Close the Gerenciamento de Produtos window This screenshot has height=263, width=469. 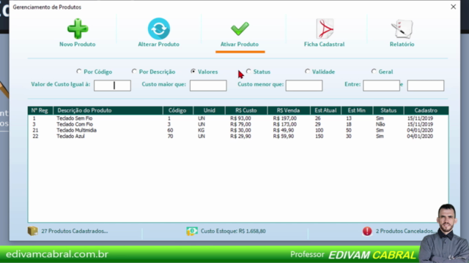(454, 7)
